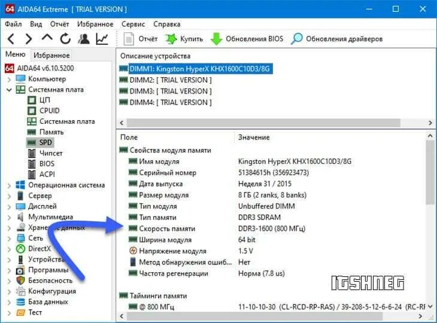Select the DIMM2 [ TRIAL VERSION ] row

(x=165, y=80)
